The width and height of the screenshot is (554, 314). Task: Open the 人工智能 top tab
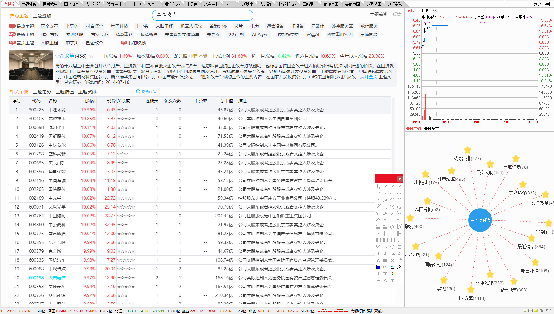93,4
